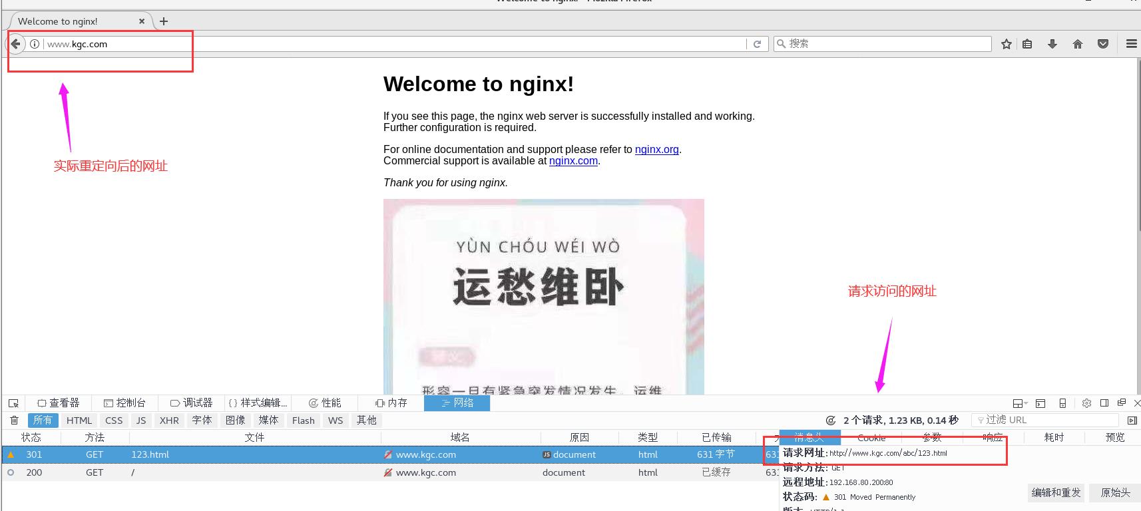This screenshot has width=1141, height=511.
Task: Filter requests by CSS
Action: point(114,421)
